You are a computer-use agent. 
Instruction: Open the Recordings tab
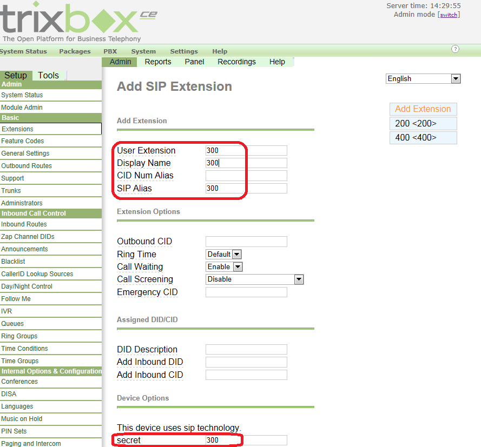(236, 62)
